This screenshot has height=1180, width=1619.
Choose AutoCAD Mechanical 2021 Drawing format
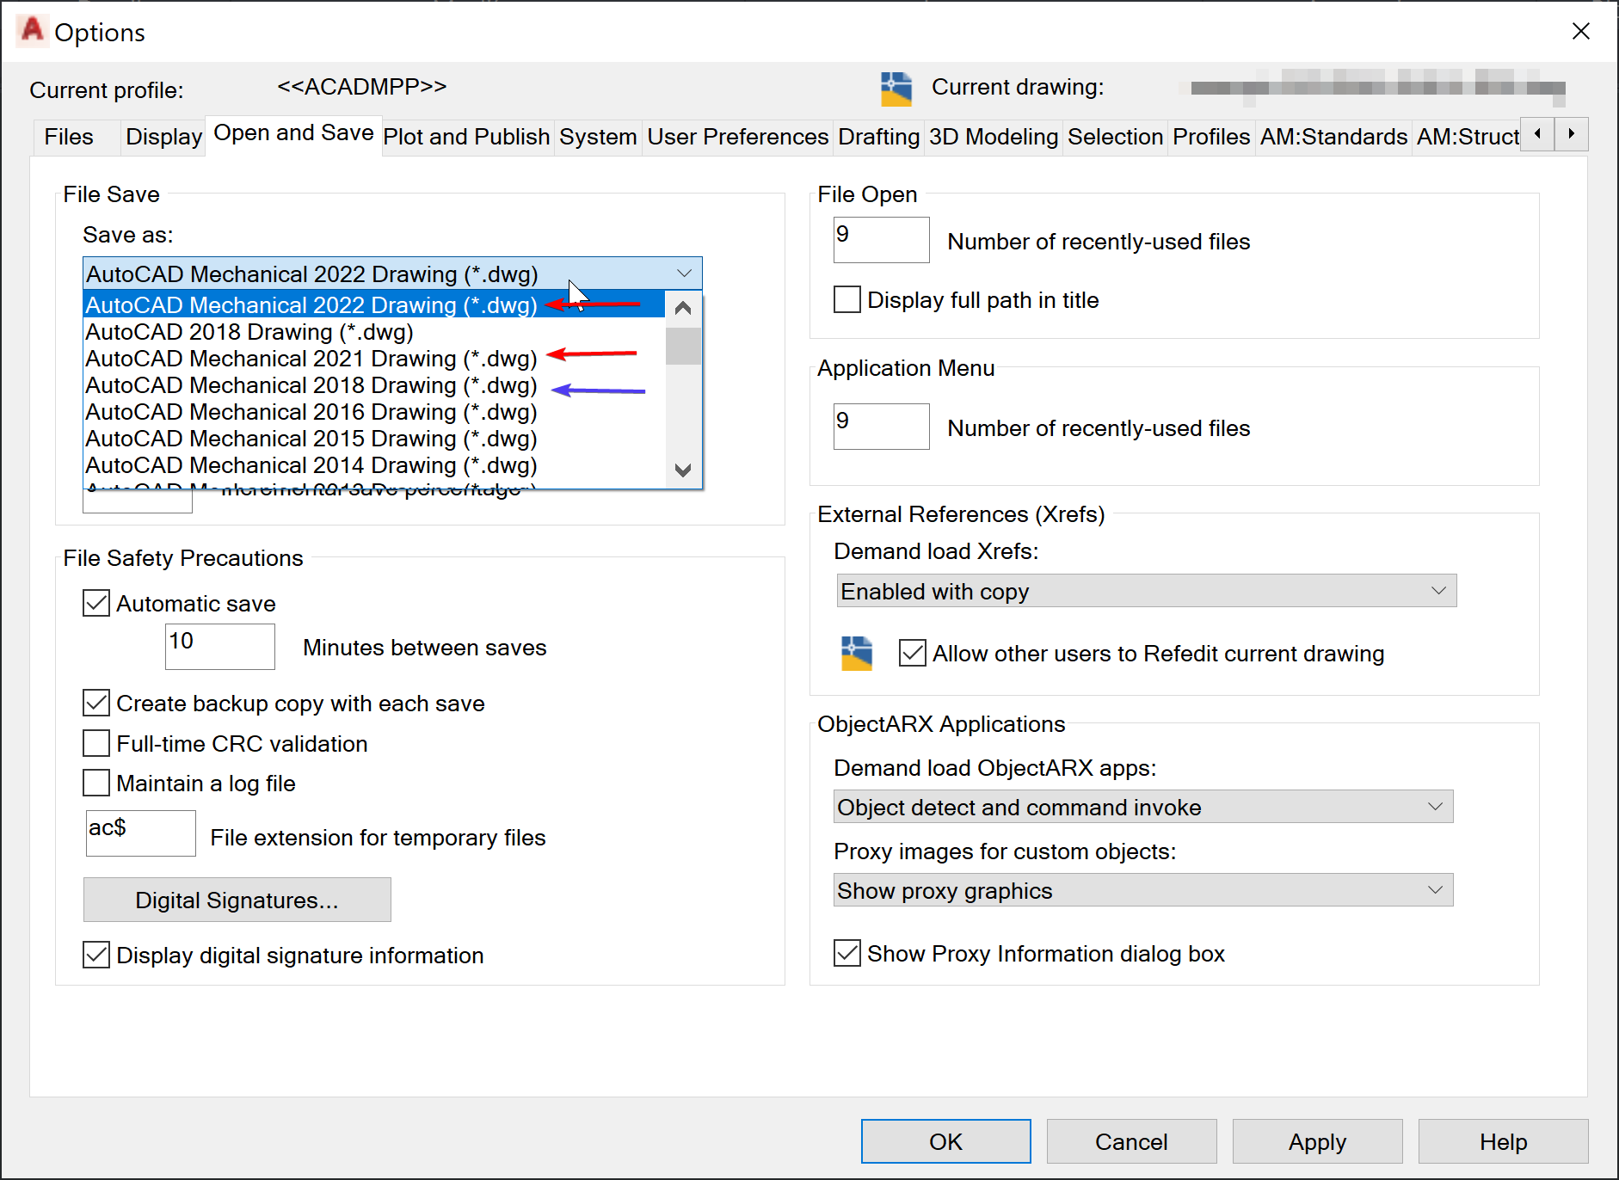pos(374,359)
